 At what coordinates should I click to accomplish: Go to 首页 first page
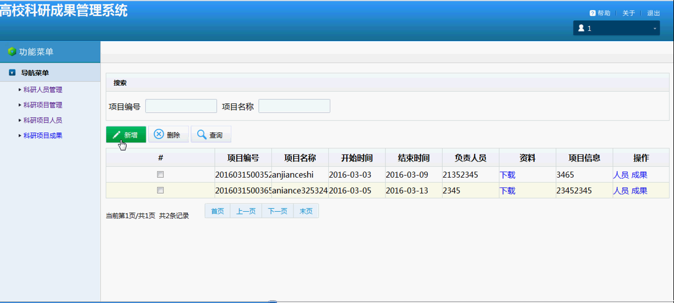point(218,211)
